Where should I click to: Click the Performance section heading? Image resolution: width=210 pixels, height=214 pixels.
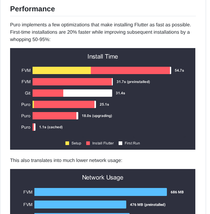pyautogui.click(x=33, y=9)
